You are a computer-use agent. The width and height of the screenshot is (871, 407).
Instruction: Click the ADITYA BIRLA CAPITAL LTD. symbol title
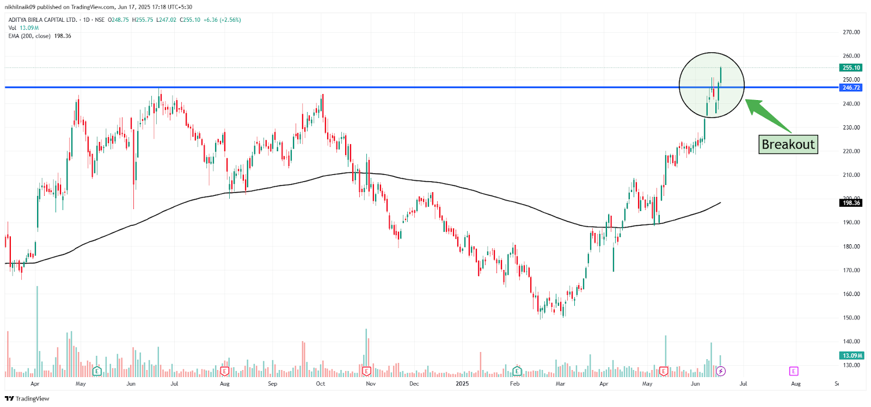43,20
